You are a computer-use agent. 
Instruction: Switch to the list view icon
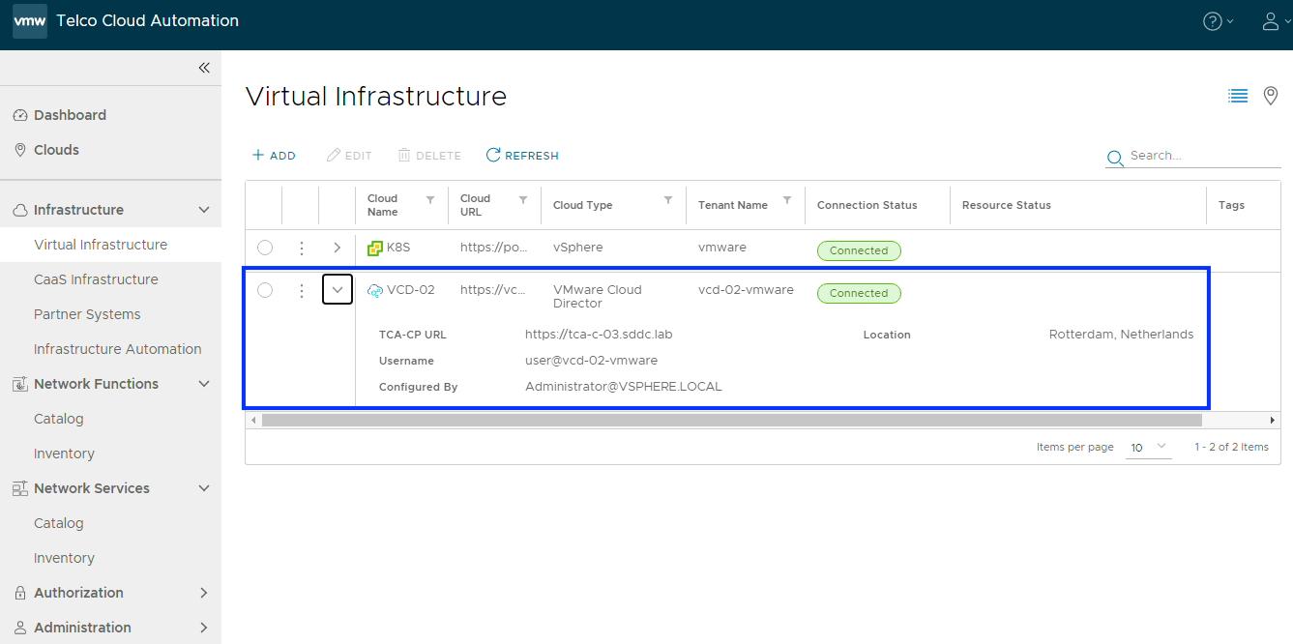click(1238, 96)
